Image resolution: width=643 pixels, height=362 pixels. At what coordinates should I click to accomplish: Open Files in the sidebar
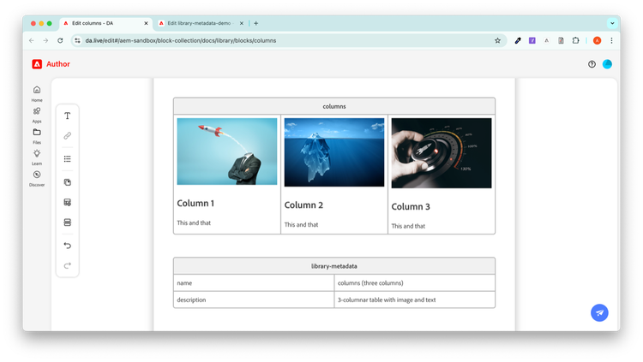click(x=37, y=135)
